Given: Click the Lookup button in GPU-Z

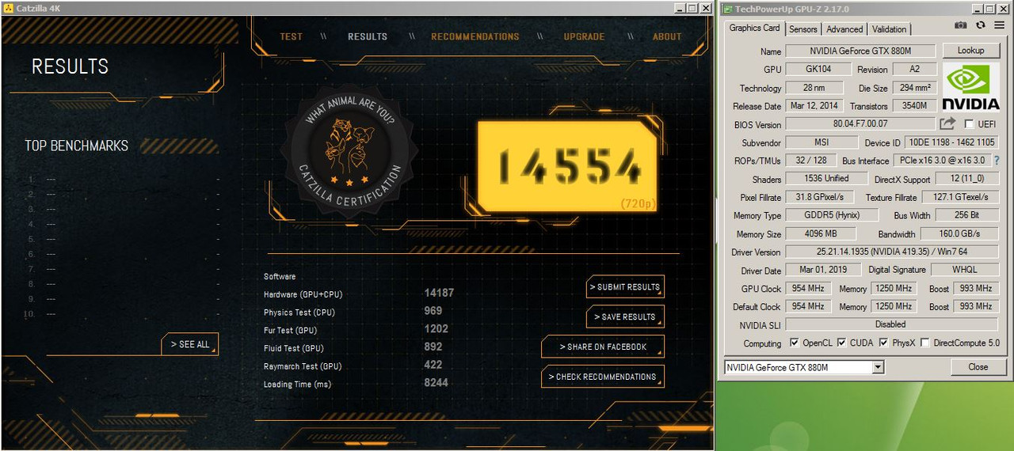Looking at the screenshot, I should [970, 51].
